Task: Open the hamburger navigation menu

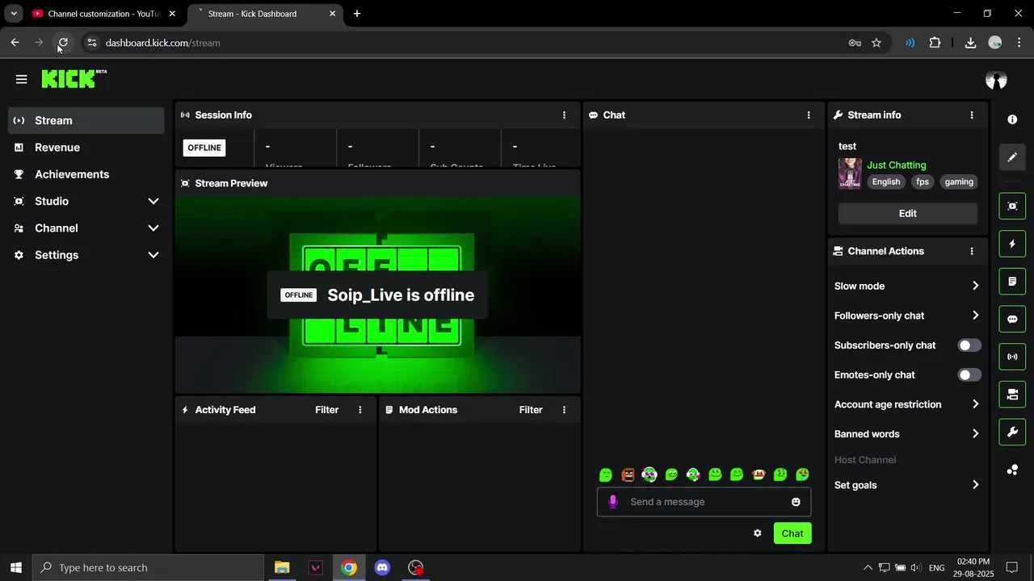Action: [x=21, y=79]
